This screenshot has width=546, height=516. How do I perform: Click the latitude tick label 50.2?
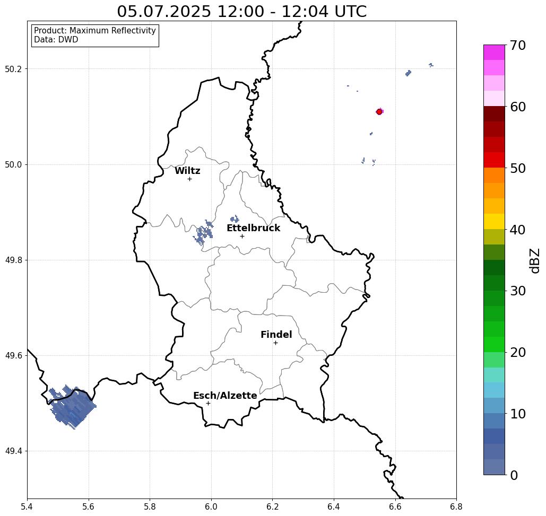click(x=13, y=69)
